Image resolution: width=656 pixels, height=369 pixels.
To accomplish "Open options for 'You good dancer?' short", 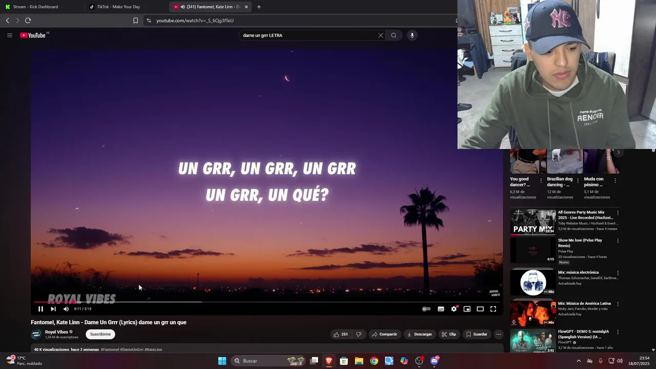I will (x=541, y=180).
